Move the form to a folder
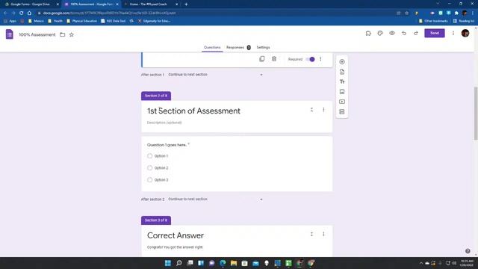Viewport: 478px width, 269px height. click(63, 34)
